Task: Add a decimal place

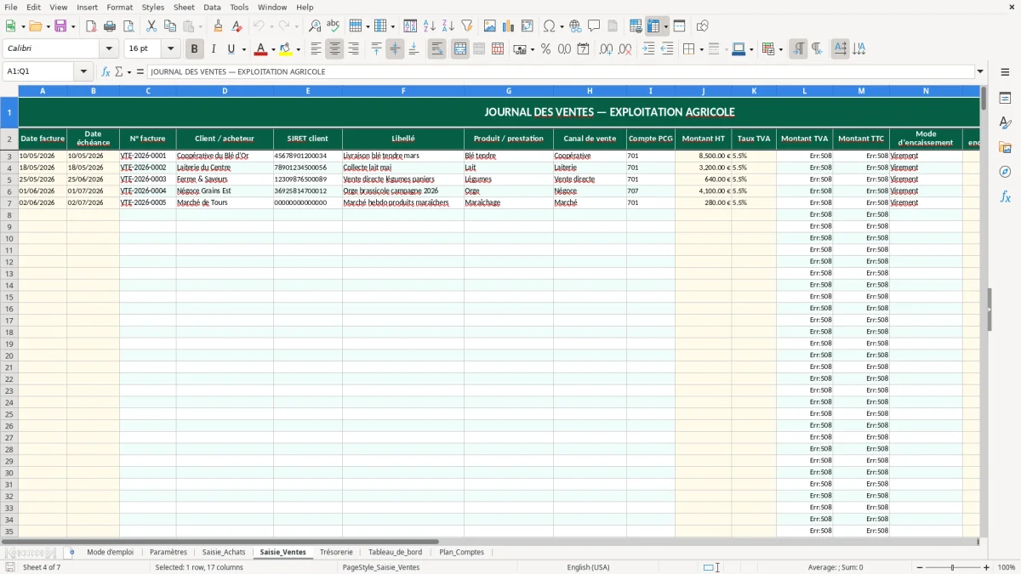Action: (x=607, y=49)
